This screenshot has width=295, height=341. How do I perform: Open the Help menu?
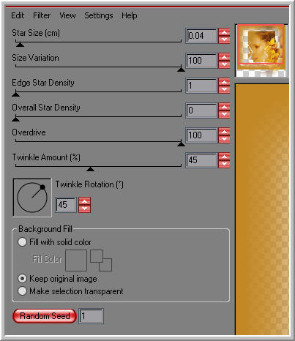pyautogui.click(x=130, y=15)
